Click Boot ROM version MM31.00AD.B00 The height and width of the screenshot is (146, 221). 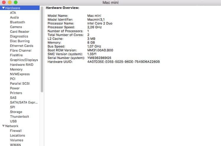(100, 50)
